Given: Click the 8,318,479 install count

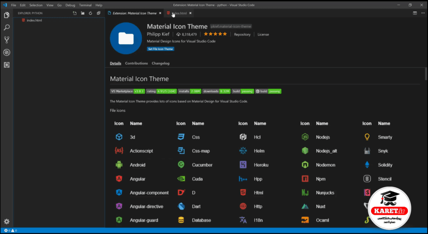Looking at the screenshot, I should 189,34.
